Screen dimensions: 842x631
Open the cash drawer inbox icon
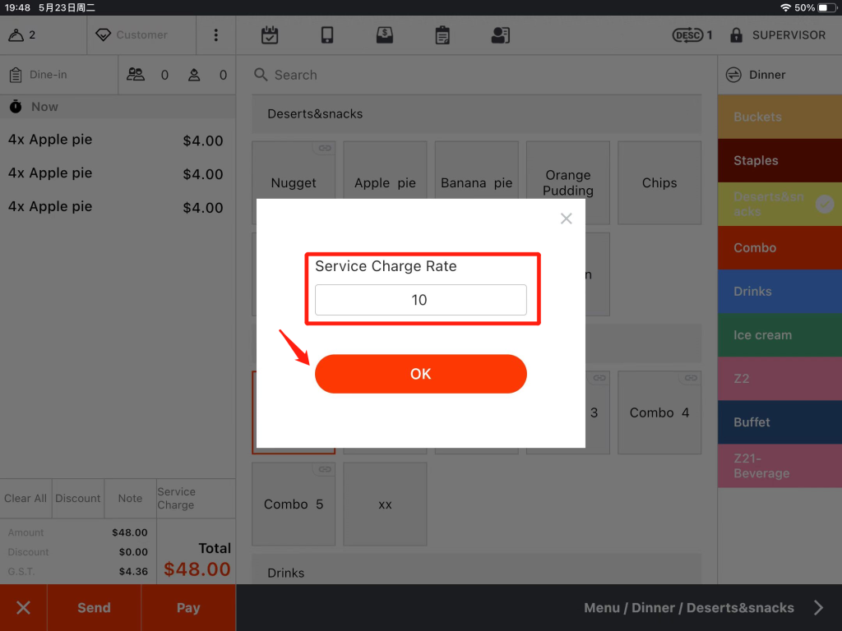(x=384, y=35)
